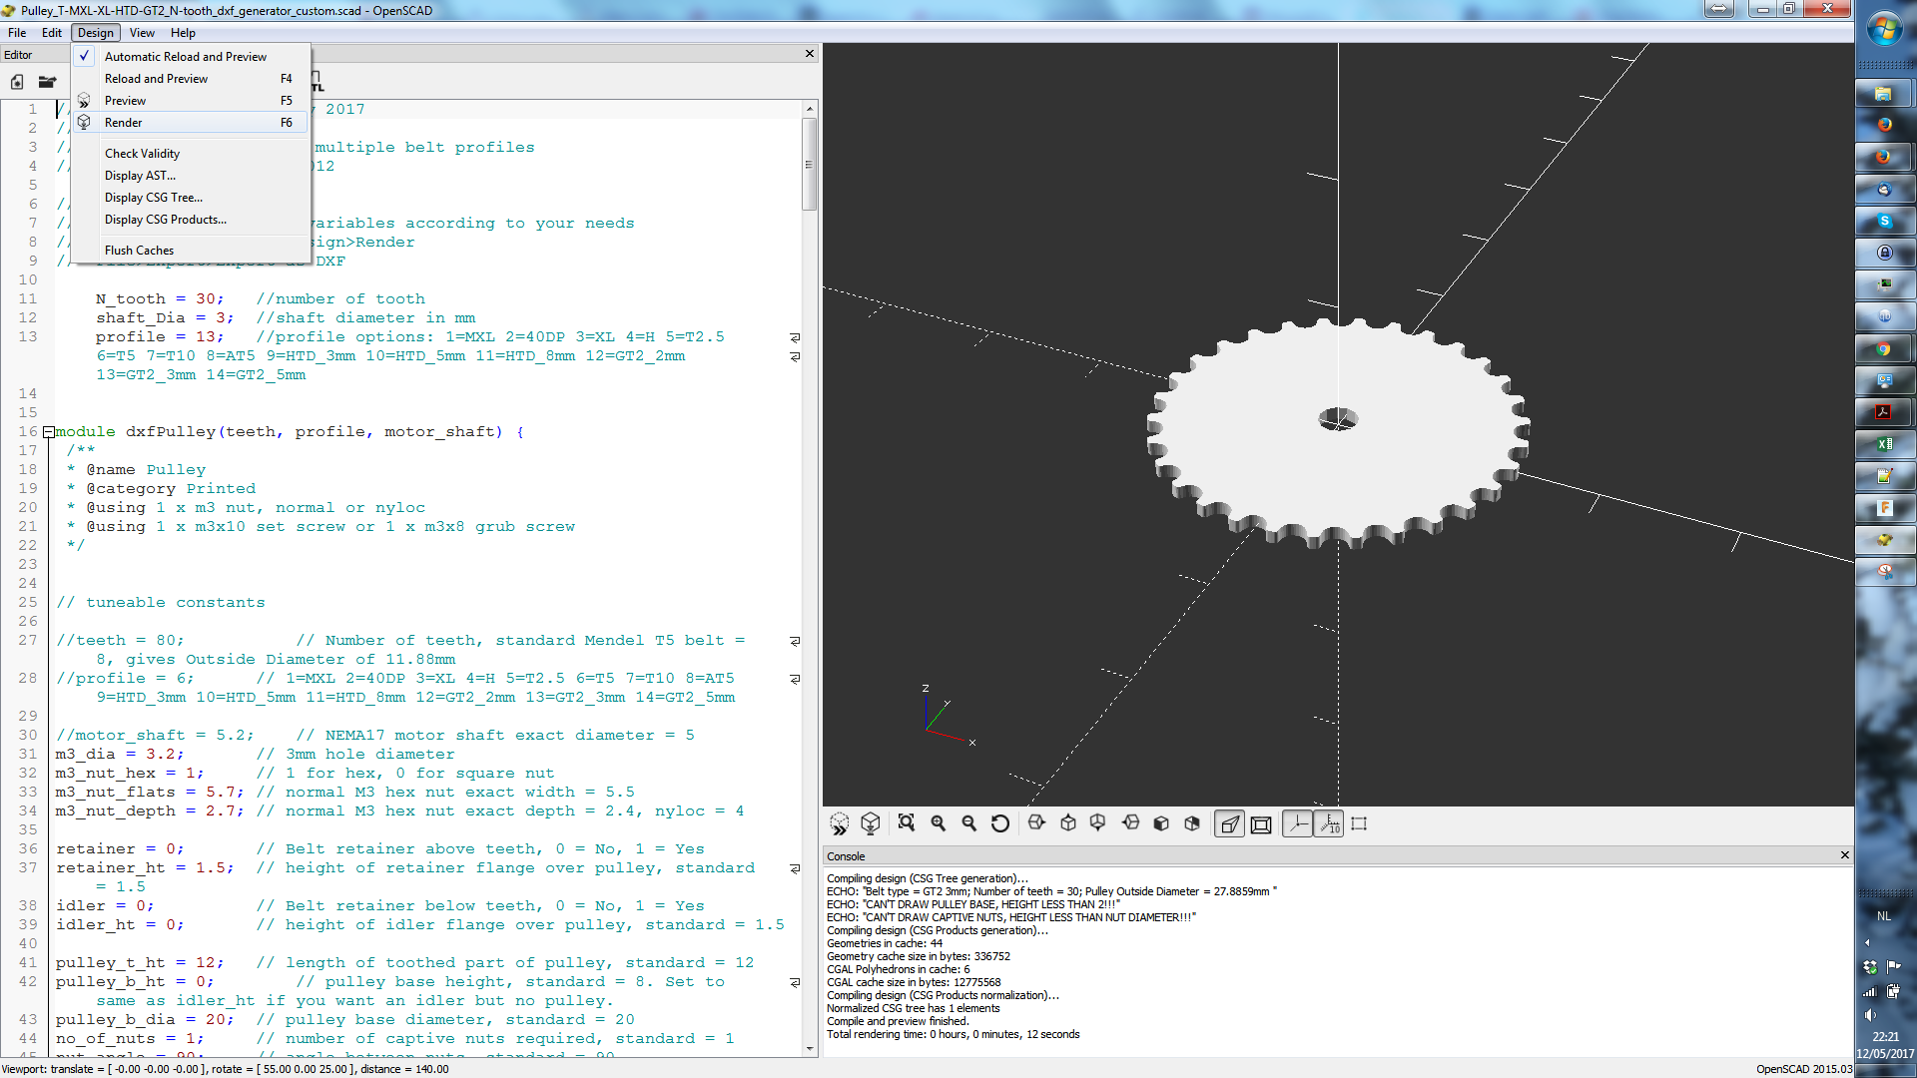This screenshot has width=1917, height=1078.
Task: Click the retainer = 0 code line
Action: [379, 848]
